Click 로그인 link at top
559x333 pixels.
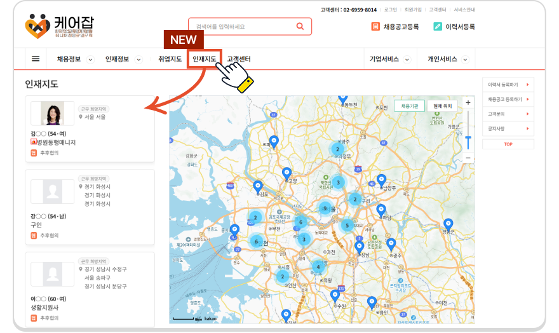tap(391, 10)
